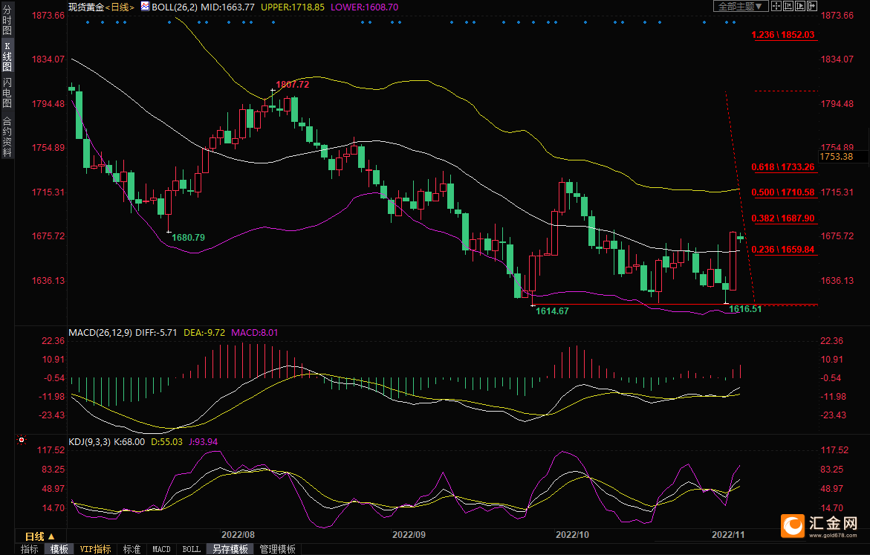
Task: Switch to the 指标 bottom tab
Action: [x=30, y=549]
